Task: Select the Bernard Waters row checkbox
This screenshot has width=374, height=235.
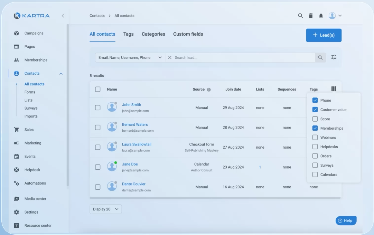Action: [97, 128]
